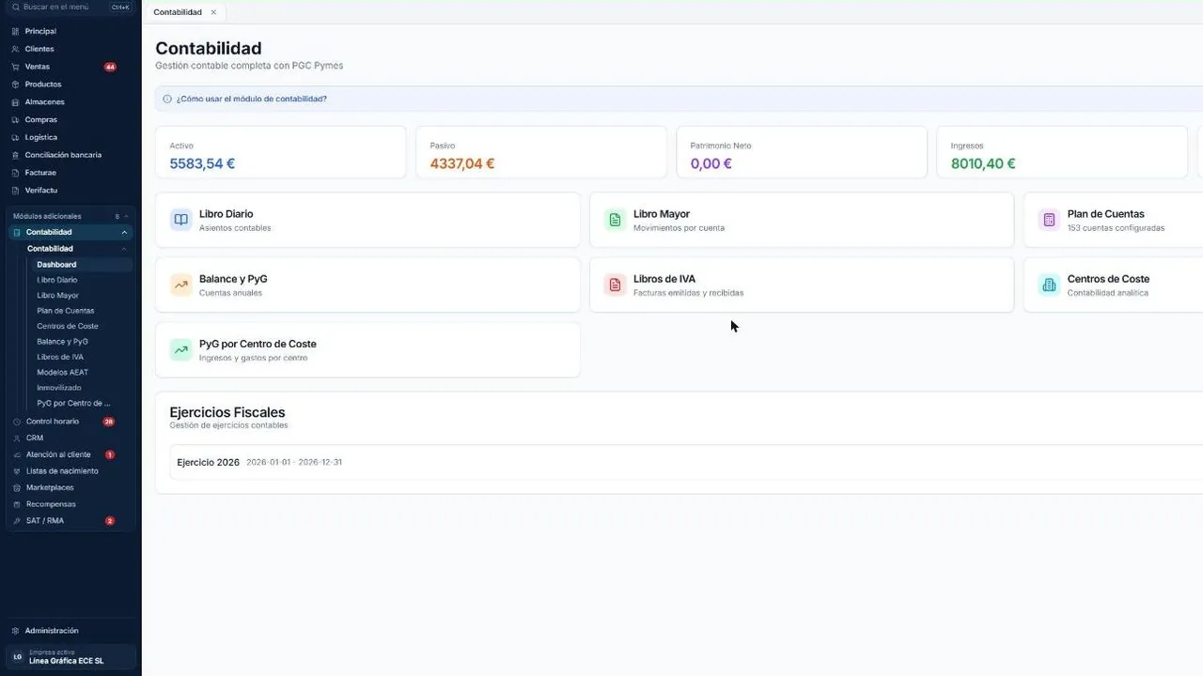Collapse the Módulos adicionales section
The height and width of the screenshot is (676, 1203).
[x=126, y=216]
